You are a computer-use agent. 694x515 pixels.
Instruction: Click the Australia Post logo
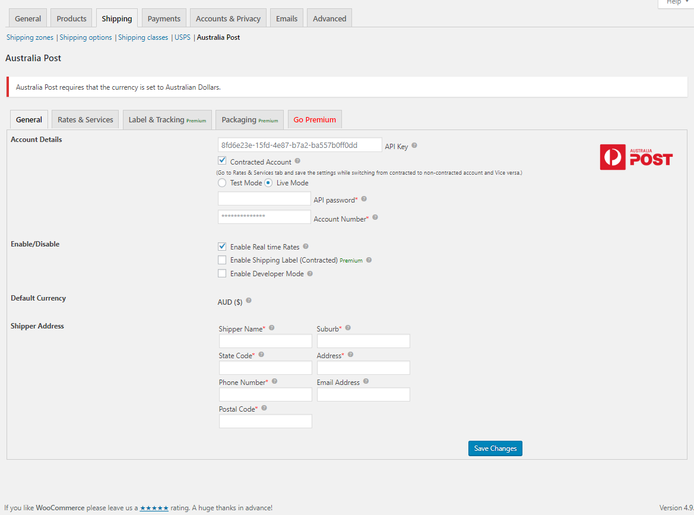(636, 157)
